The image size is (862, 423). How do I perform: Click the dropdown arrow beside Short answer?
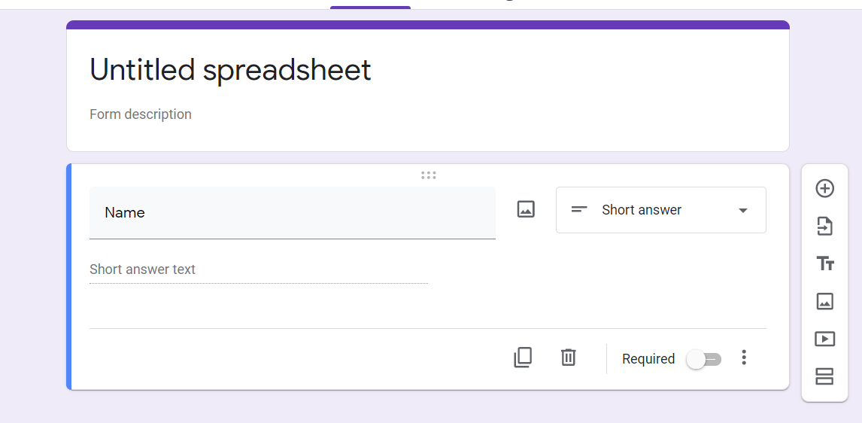click(x=742, y=210)
